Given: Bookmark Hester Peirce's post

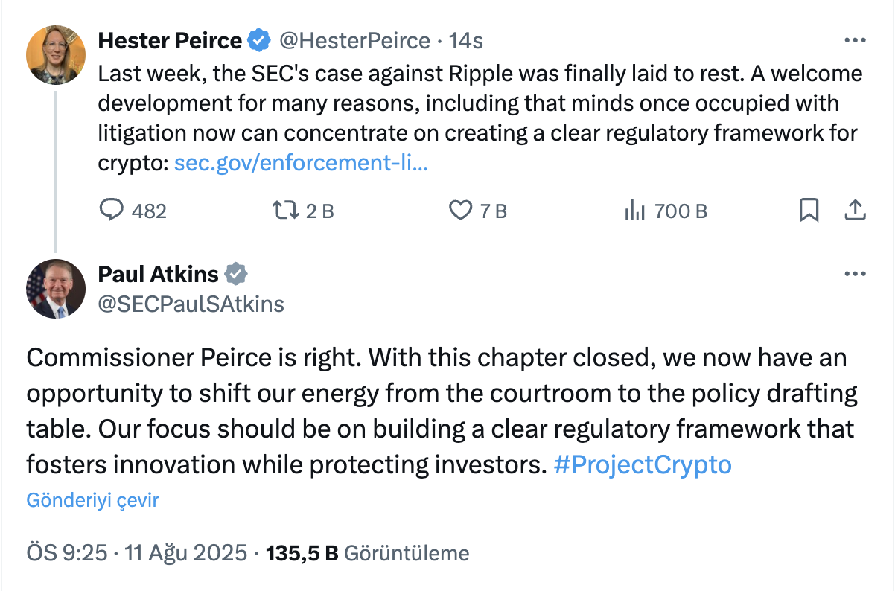Looking at the screenshot, I should click(809, 211).
